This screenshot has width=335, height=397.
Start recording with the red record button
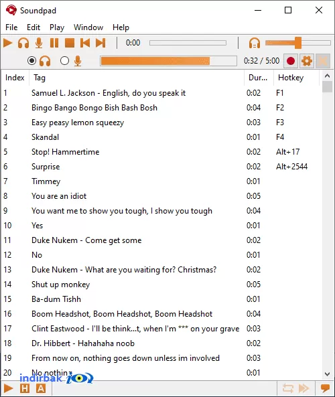tap(290, 61)
